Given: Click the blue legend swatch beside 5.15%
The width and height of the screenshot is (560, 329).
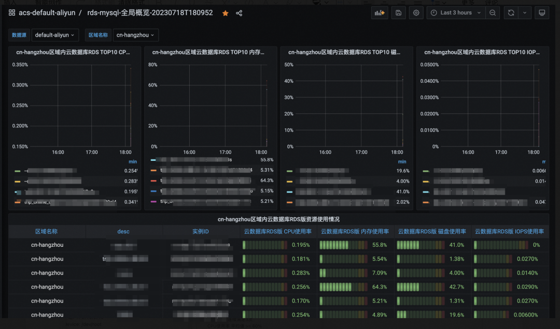Looking at the screenshot, I should [x=153, y=191].
